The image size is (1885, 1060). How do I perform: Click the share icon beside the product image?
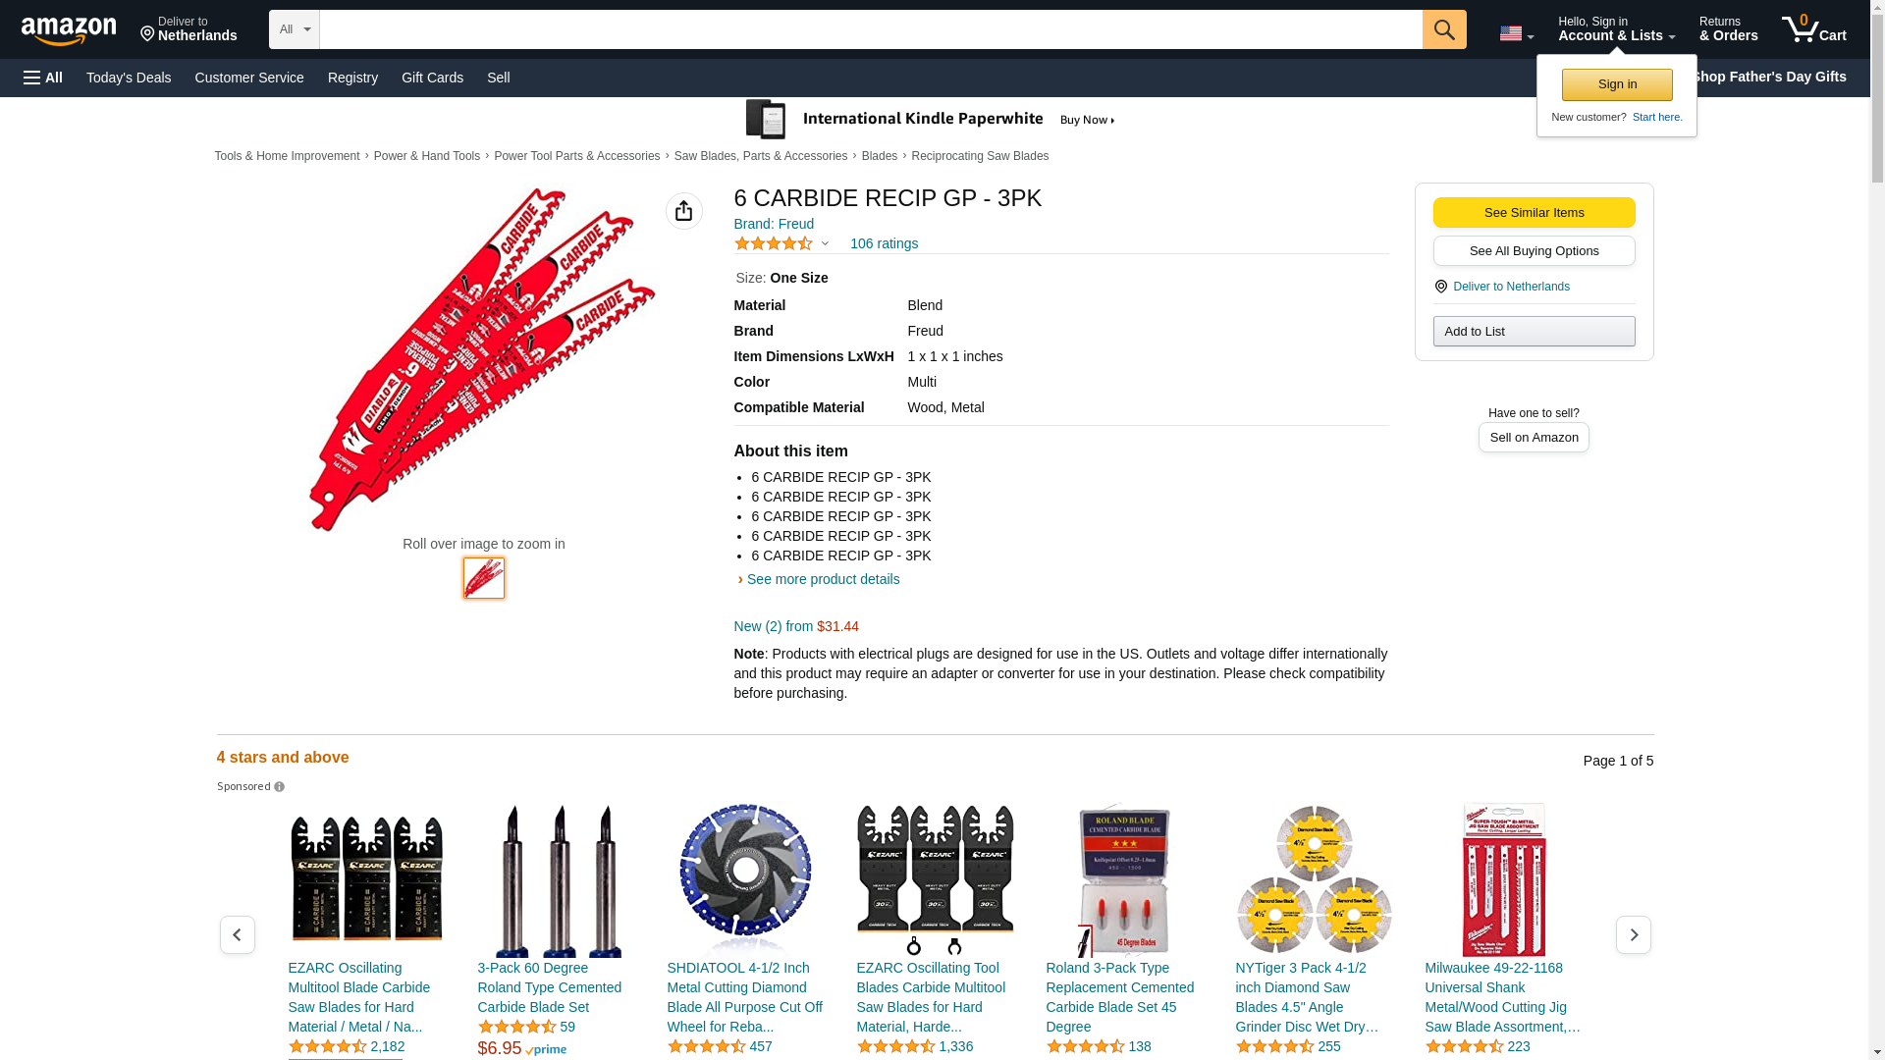click(x=683, y=211)
